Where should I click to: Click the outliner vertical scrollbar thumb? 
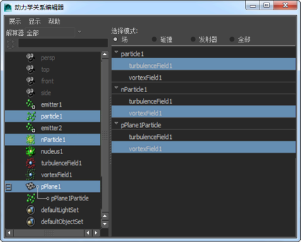click(104, 135)
